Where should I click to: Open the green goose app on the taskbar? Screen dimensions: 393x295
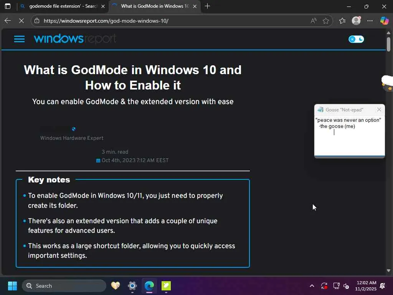pyautogui.click(x=166, y=285)
